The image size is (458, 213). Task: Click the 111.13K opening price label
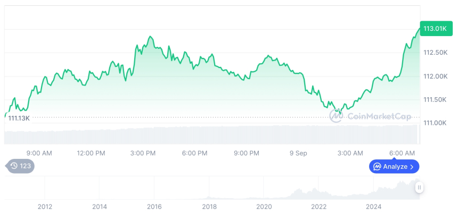click(x=19, y=118)
